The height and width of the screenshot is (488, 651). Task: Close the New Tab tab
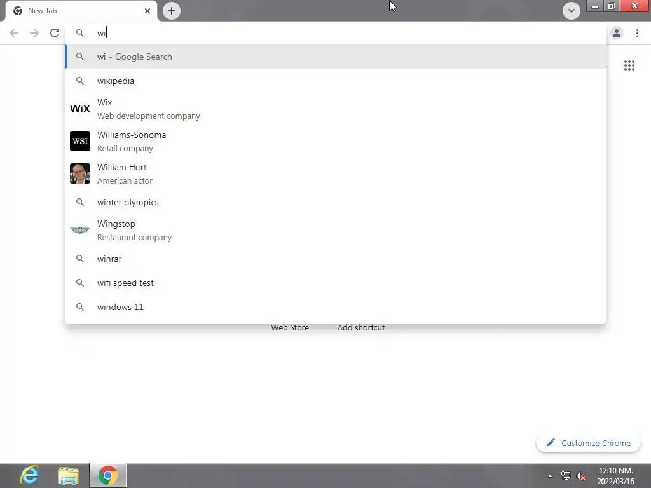[x=147, y=11]
